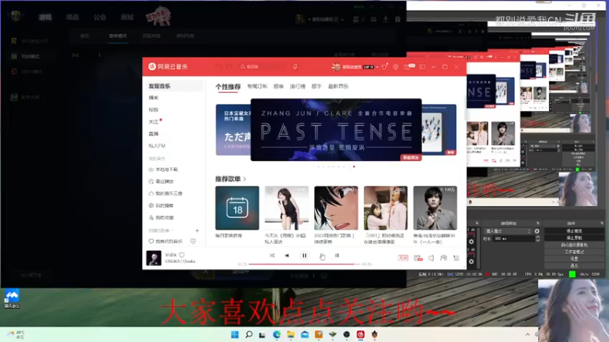The width and height of the screenshot is (609, 342).
Task: Switch to the 歌手 tab
Action: click(317, 87)
